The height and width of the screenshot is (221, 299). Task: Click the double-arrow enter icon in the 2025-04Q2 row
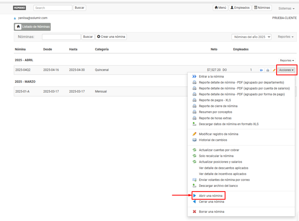[x=261, y=70]
